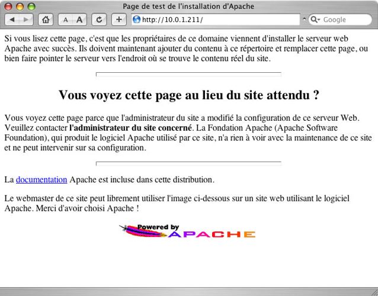Increase text size with large A button

point(79,20)
